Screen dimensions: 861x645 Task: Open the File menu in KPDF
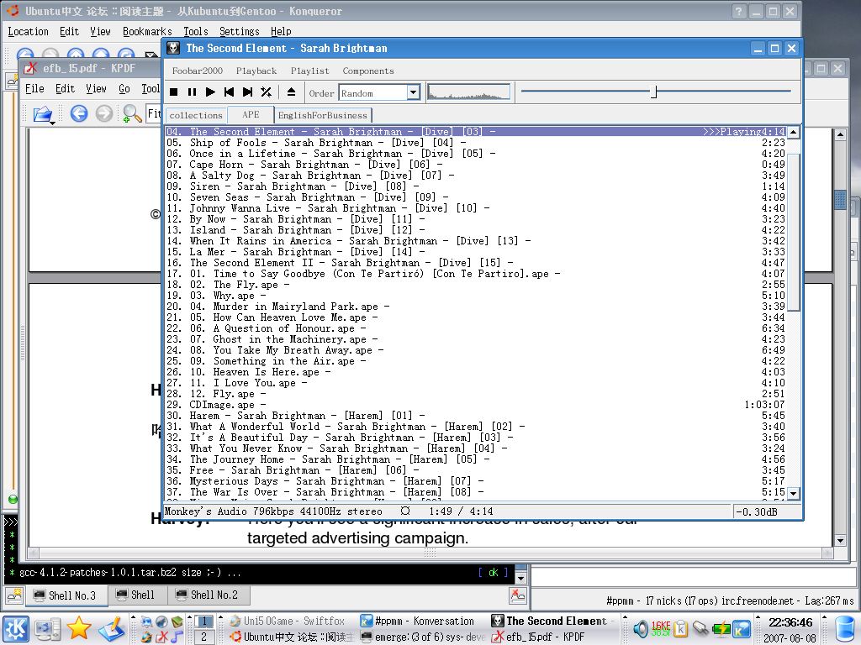[x=34, y=88]
